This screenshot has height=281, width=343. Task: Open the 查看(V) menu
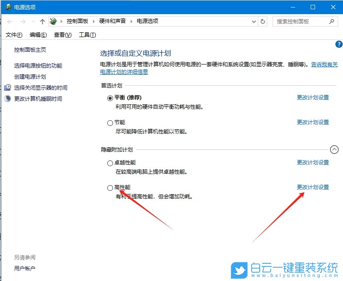click(63, 35)
